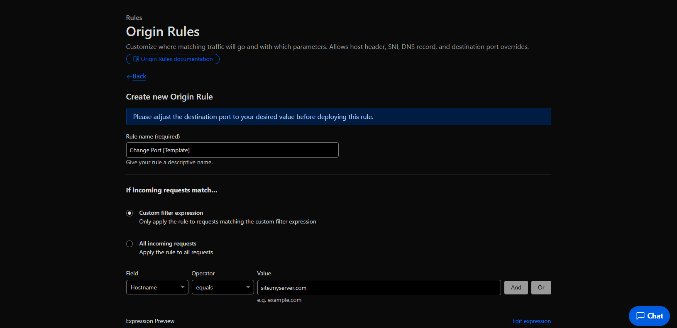
Task: Go back using the Back link
Action: pyautogui.click(x=139, y=76)
